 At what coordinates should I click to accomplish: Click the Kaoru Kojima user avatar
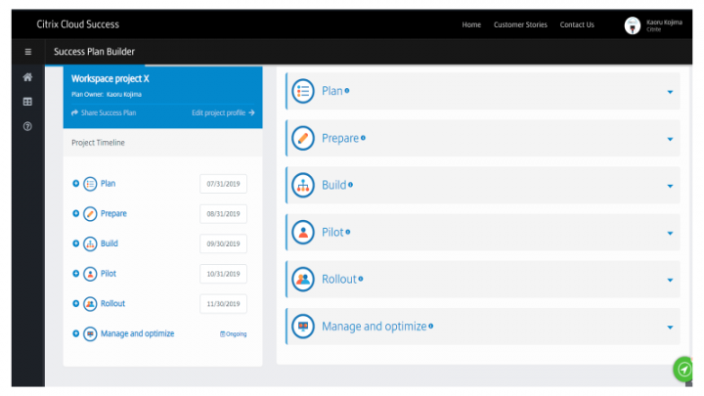pos(633,25)
